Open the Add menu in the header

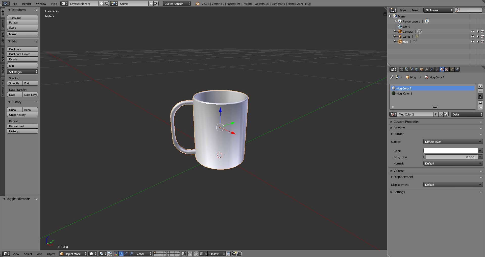click(39, 254)
